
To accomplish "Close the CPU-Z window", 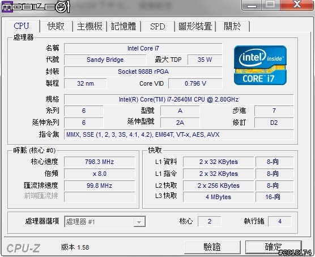I will tap(297, 5).
